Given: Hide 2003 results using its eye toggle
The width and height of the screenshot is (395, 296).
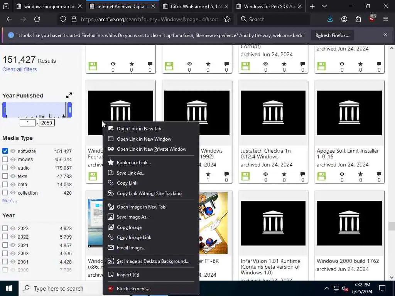Looking at the screenshot, I should [x=13, y=254].
